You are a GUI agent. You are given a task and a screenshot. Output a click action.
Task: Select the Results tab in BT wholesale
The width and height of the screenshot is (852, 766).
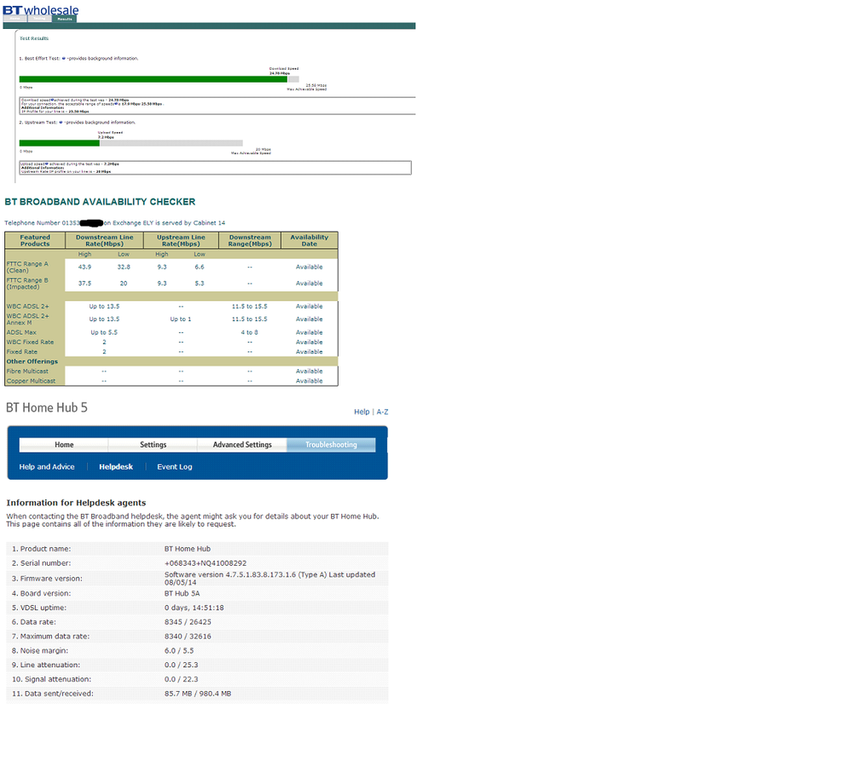coord(65,19)
